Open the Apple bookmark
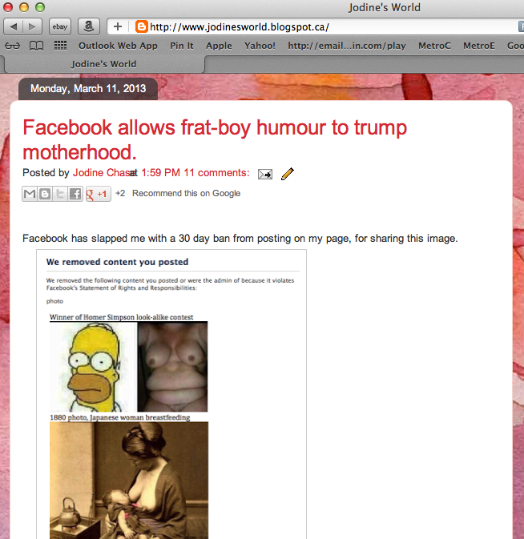 [x=219, y=46]
